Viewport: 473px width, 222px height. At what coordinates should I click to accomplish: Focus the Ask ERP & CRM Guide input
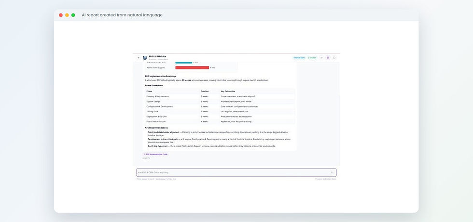236,172
